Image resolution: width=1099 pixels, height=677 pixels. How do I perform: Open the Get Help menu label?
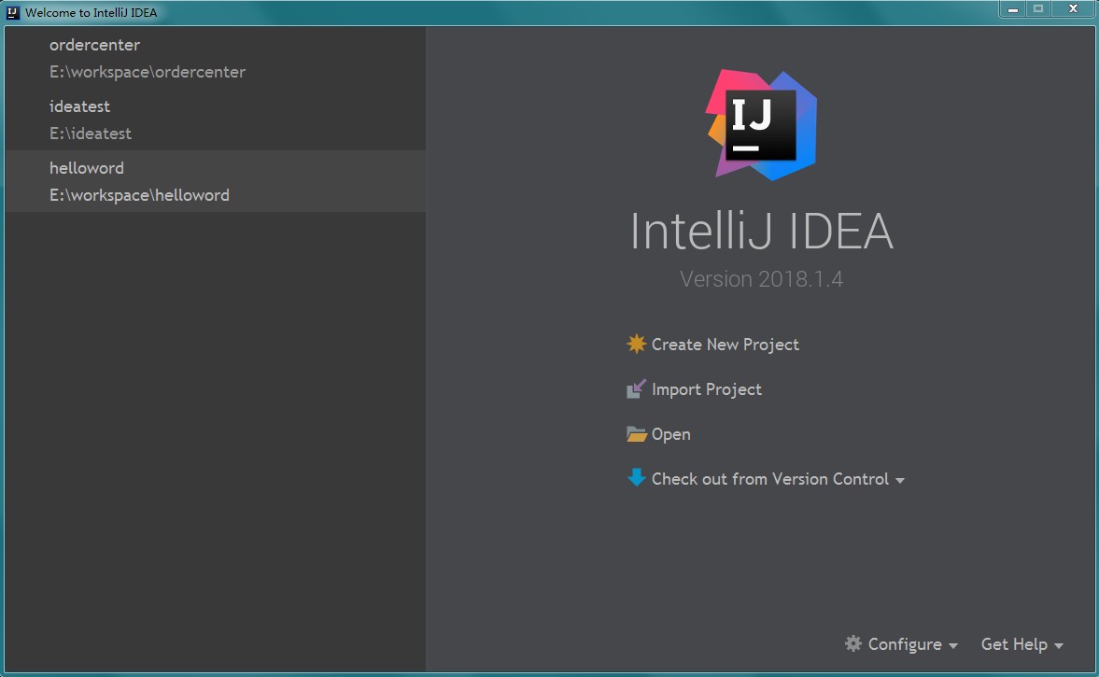pyautogui.click(x=1013, y=644)
